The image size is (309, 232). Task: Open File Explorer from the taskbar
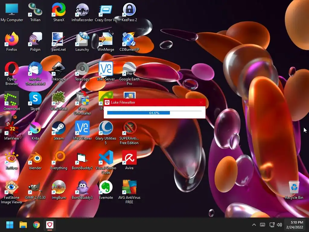[x=23, y=225]
